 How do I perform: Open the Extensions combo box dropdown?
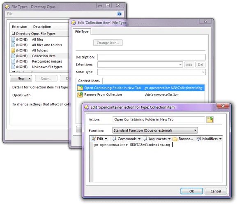[180, 65]
